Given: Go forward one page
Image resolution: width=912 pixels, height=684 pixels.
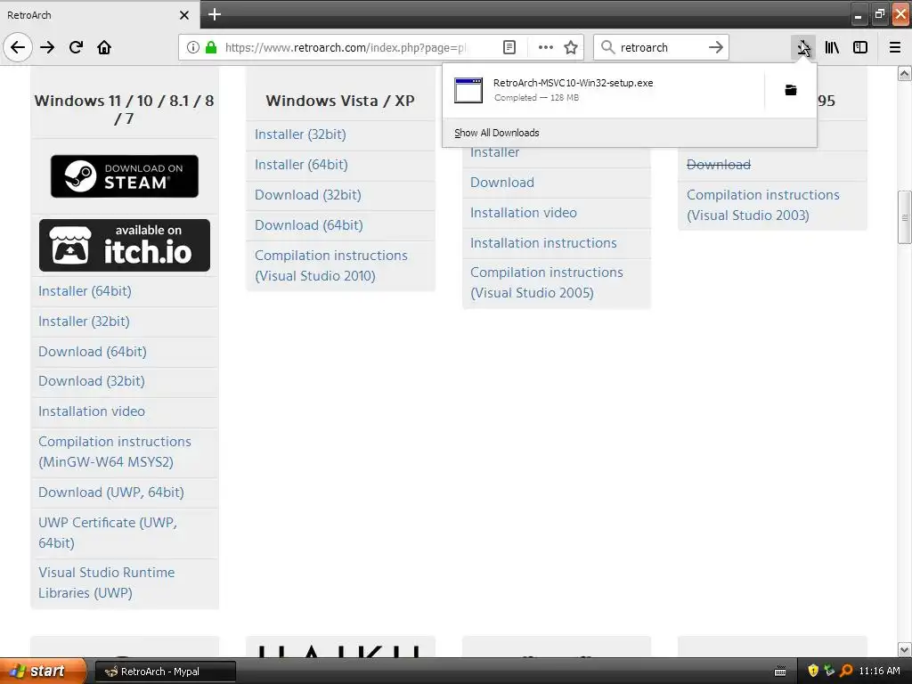Looking at the screenshot, I should pyautogui.click(x=47, y=47).
